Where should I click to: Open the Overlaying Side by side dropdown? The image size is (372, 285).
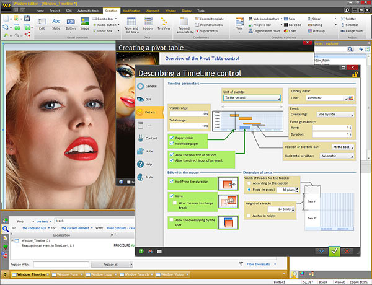334,115
